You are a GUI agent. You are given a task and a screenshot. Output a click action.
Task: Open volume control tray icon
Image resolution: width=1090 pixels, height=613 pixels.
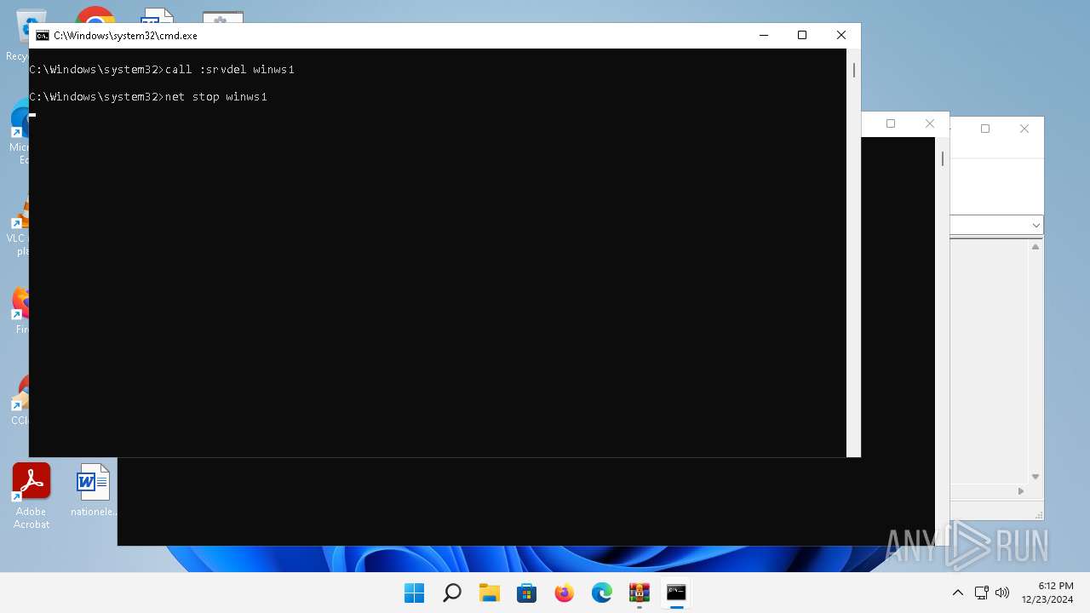[x=1002, y=593]
